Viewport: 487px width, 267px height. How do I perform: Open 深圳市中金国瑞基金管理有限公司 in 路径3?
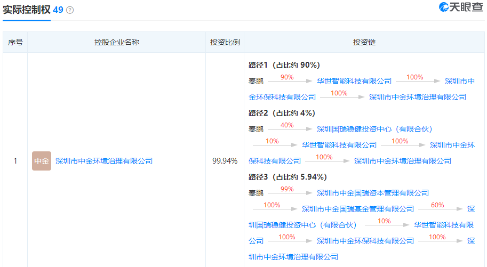pos(358,209)
